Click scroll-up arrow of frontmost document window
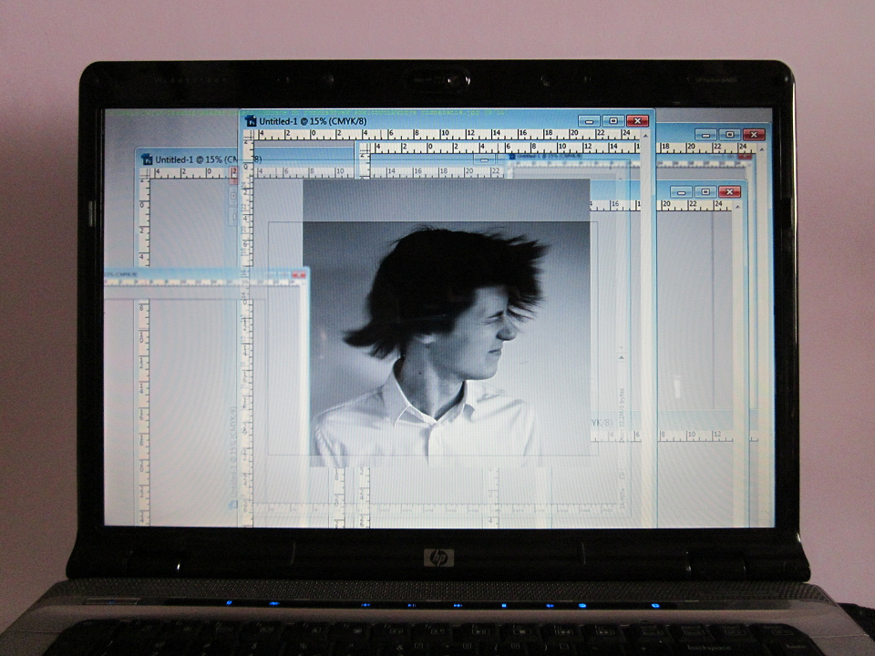This screenshot has width=875, height=656. tap(645, 136)
